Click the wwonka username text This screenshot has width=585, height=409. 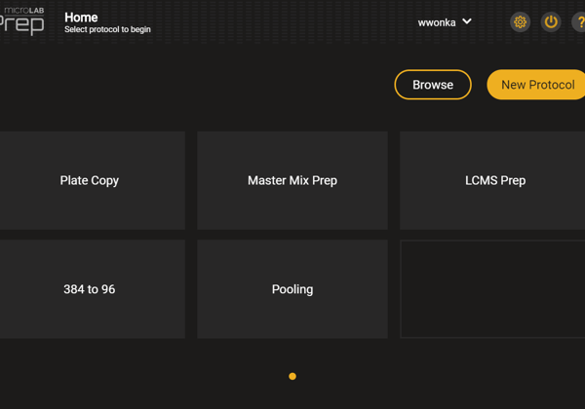(437, 22)
